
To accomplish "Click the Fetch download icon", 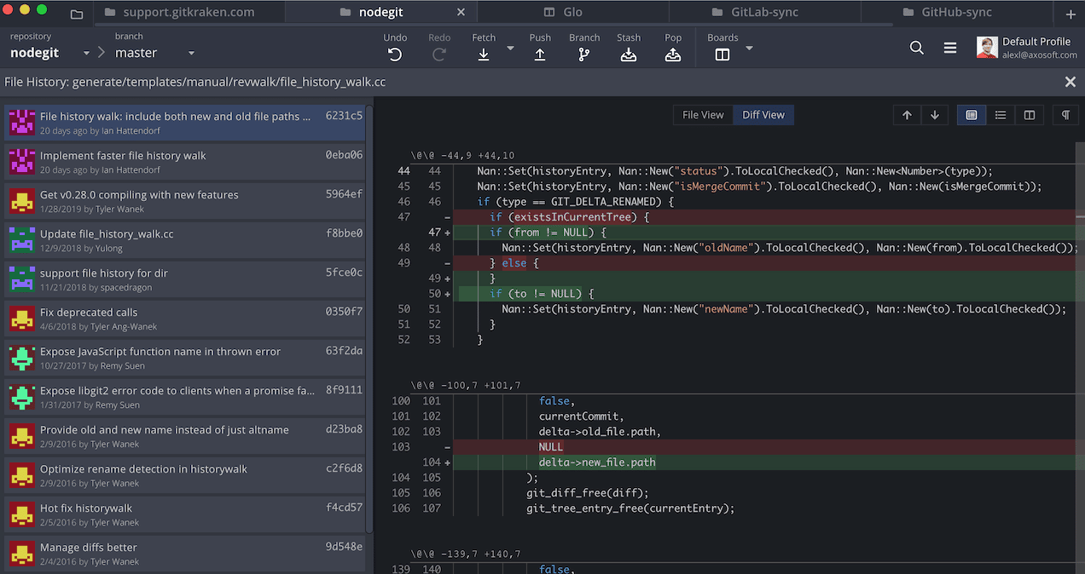I will (x=483, y=54).
